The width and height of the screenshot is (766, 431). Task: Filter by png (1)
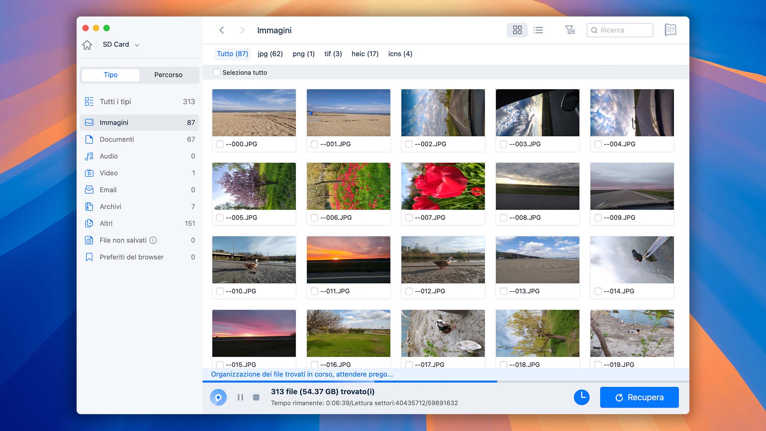pos(304,54)
